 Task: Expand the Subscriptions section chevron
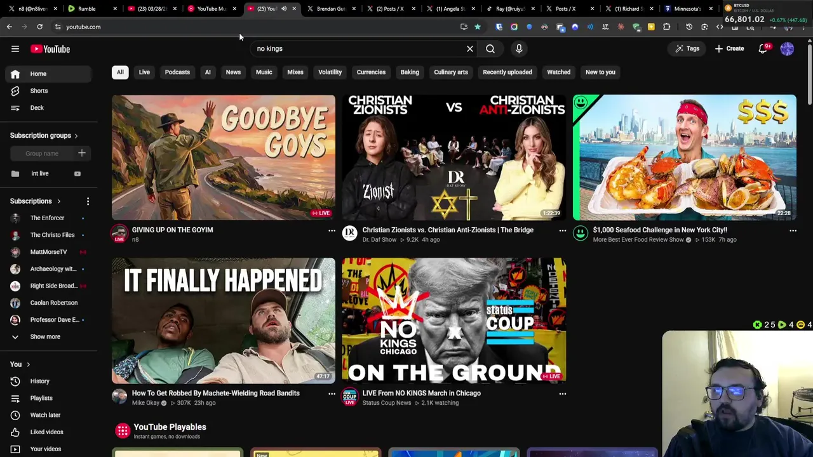[58, 201]
